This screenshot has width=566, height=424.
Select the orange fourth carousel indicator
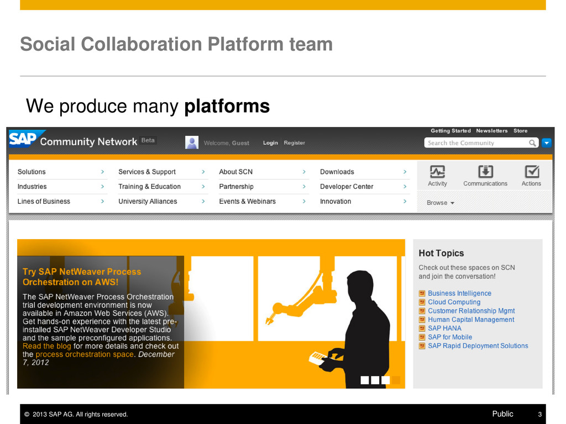click(x=396, y=380)
